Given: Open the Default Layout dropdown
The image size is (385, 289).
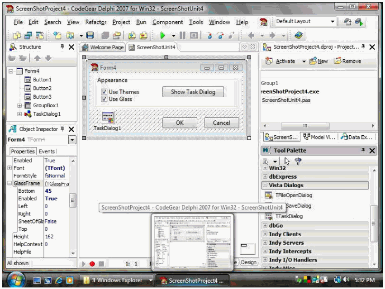Looking at the screenshot, I should [333, 22].
